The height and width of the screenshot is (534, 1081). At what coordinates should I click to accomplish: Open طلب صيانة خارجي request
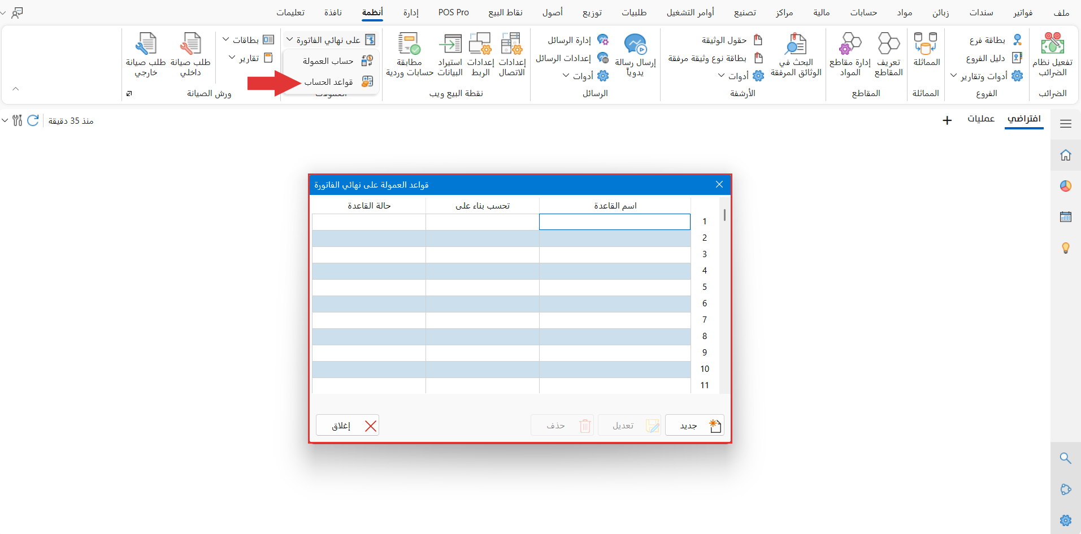(x=146, y=55)
